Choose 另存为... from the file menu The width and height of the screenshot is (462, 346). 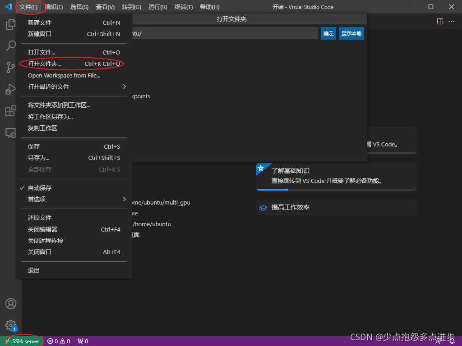74,158
